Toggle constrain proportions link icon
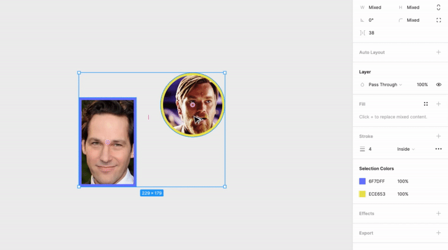448x250 pixels. click(x=438, y=7)
